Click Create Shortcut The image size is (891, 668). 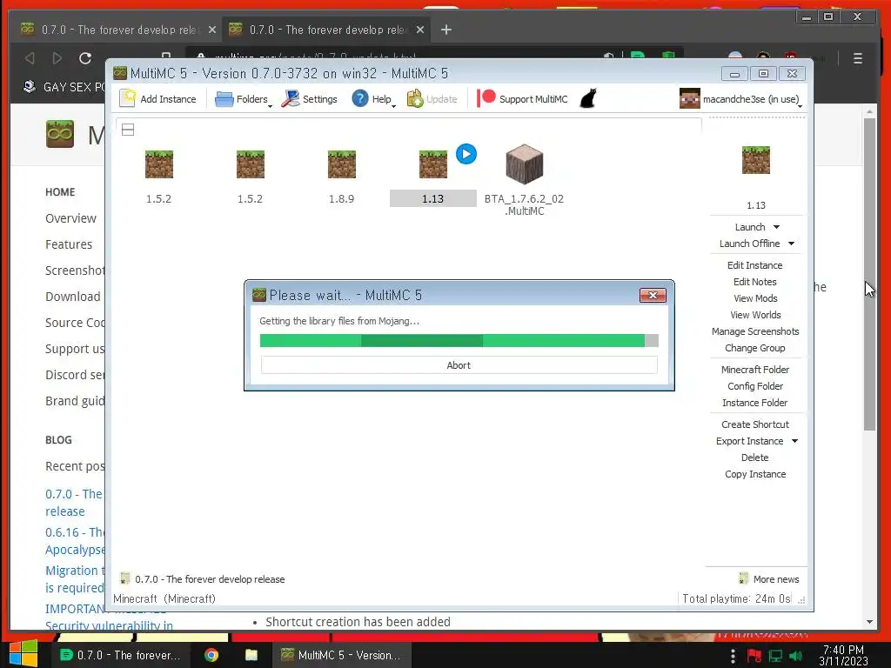[x=754, y=424]
